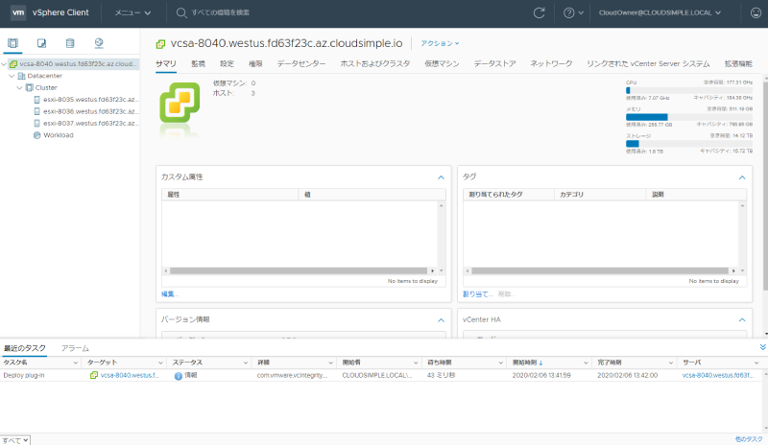The height and width of the screenshot is (445, 768).
Task: Click the vm logo in header
Action: (18, 12)
